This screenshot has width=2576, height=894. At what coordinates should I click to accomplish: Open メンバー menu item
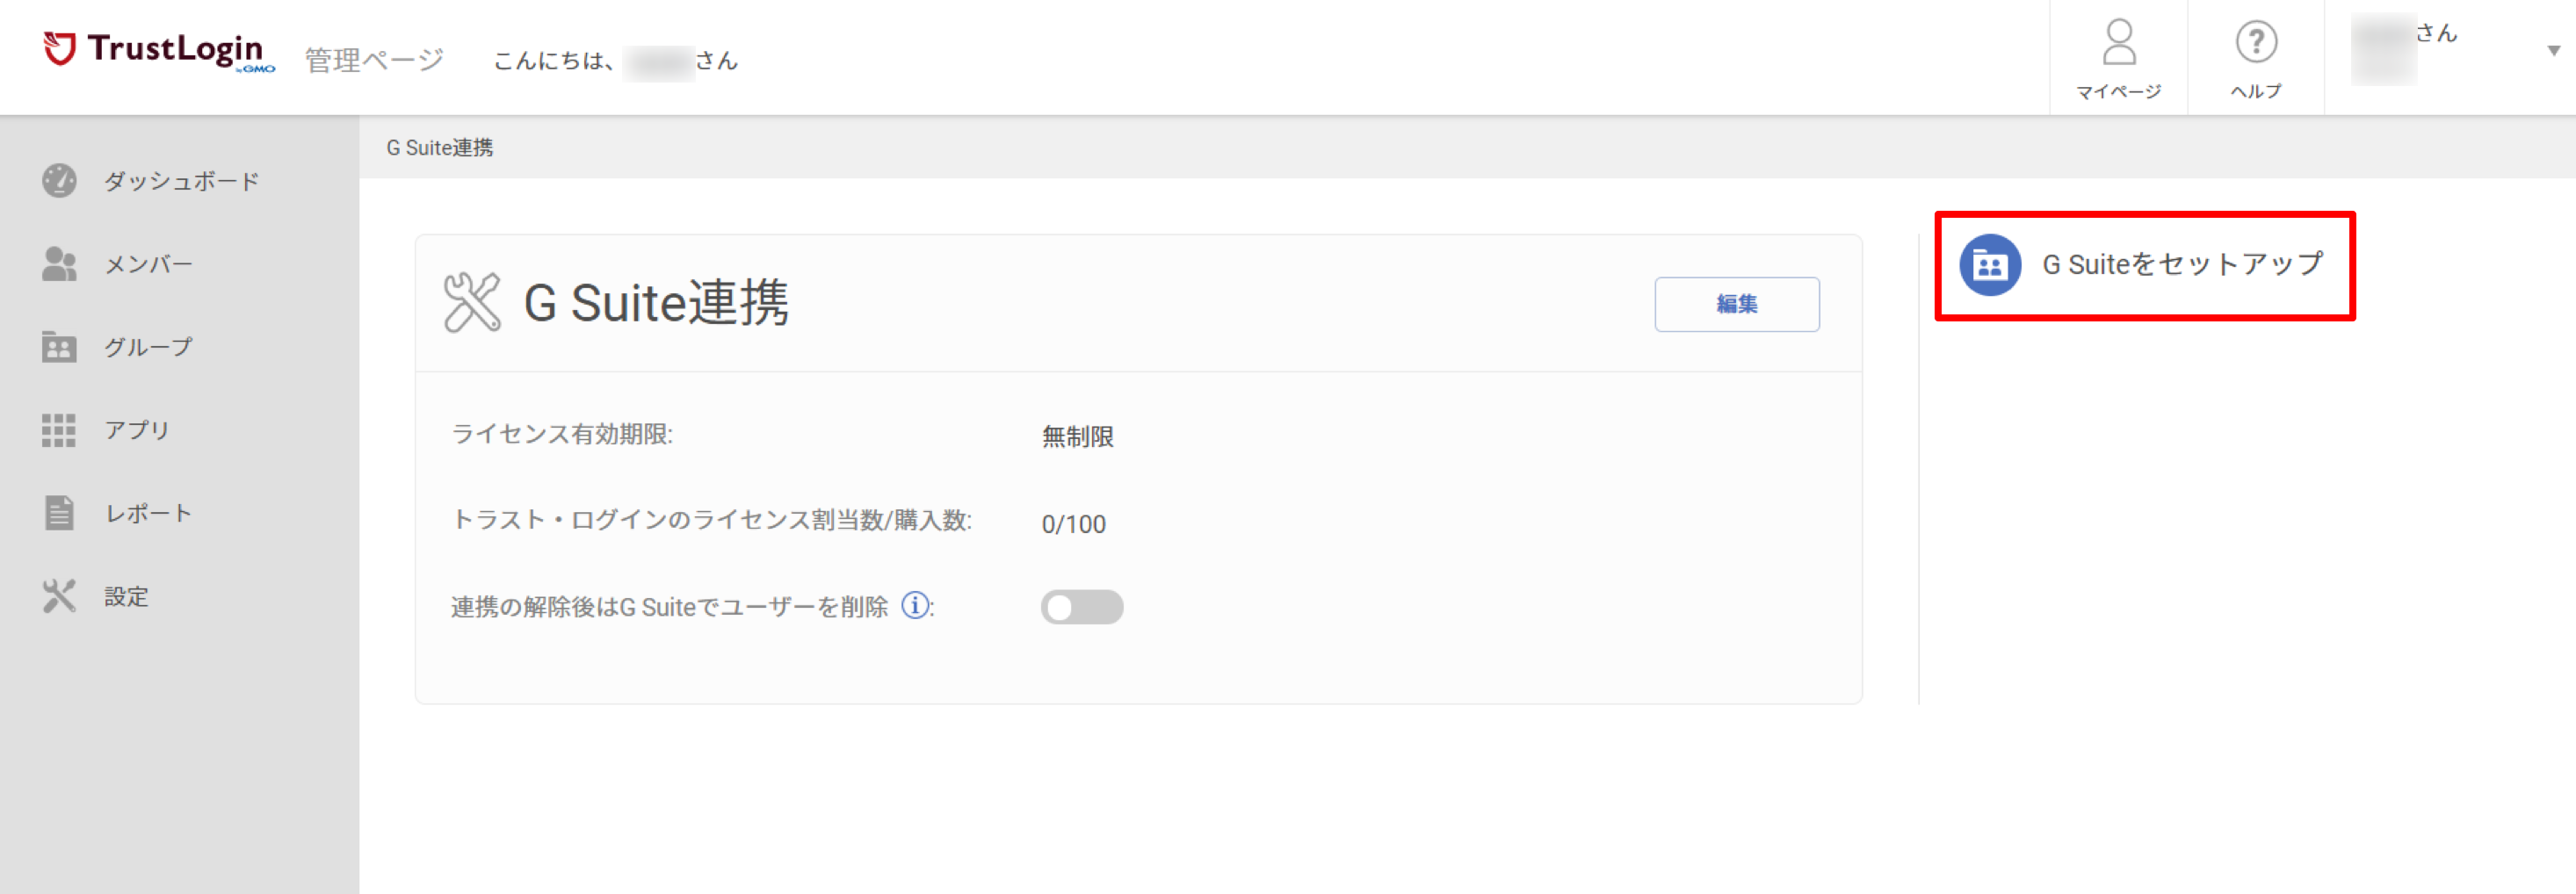(x=148, y=264)
